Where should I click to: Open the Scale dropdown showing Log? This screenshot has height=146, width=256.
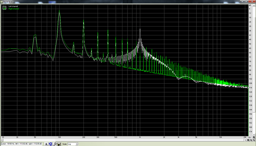[73, 144]
